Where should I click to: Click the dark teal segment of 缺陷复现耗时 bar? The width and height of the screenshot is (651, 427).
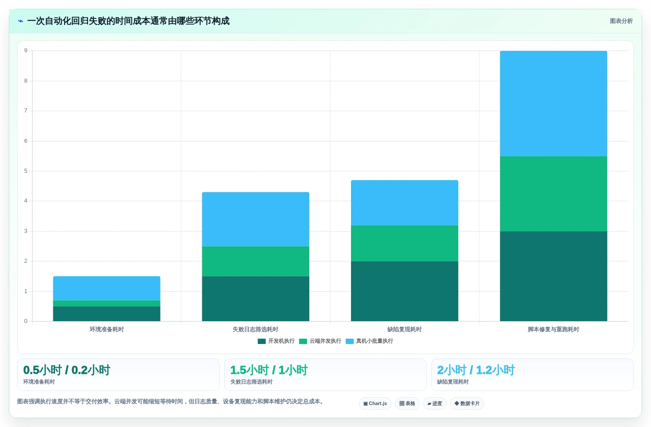point(405,291)
